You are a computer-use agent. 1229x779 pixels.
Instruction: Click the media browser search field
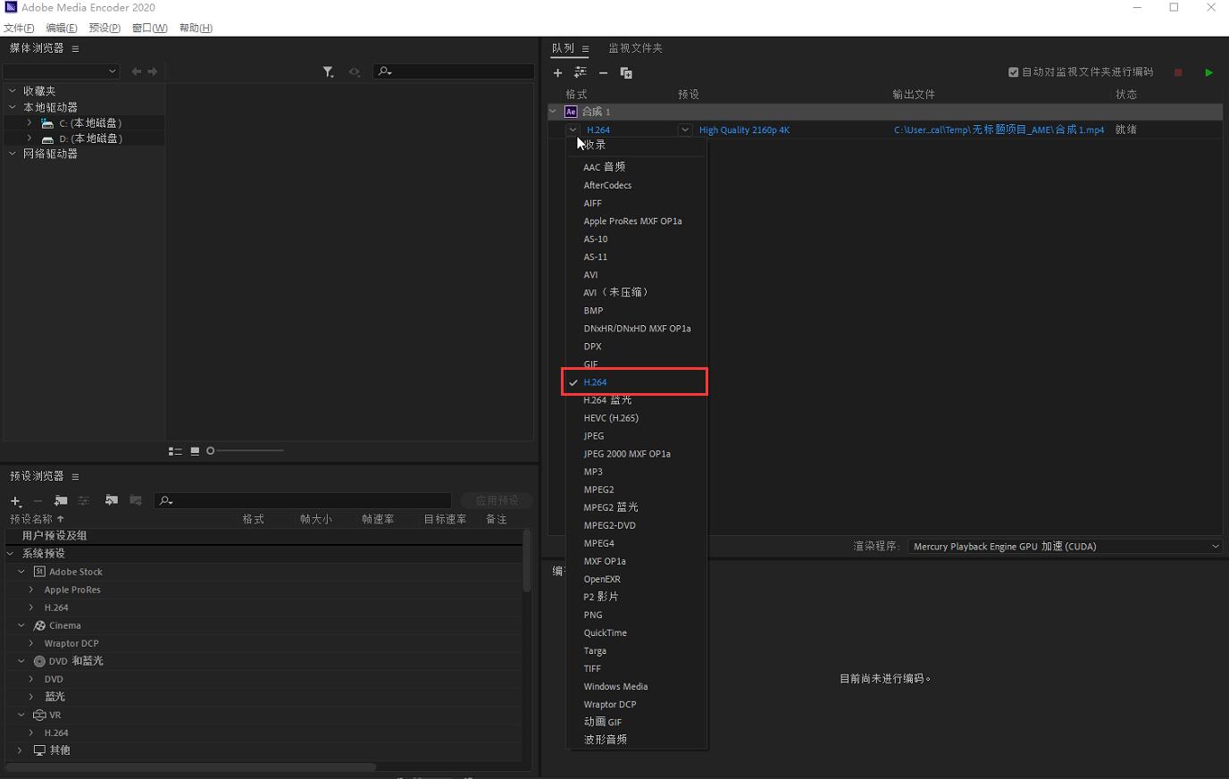[453, 71]
